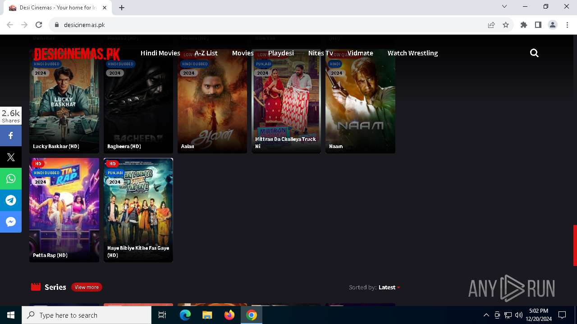This screenshot has width=577, height=324.
Task: Open the notification center icon
Action: [x=562, y=315]
